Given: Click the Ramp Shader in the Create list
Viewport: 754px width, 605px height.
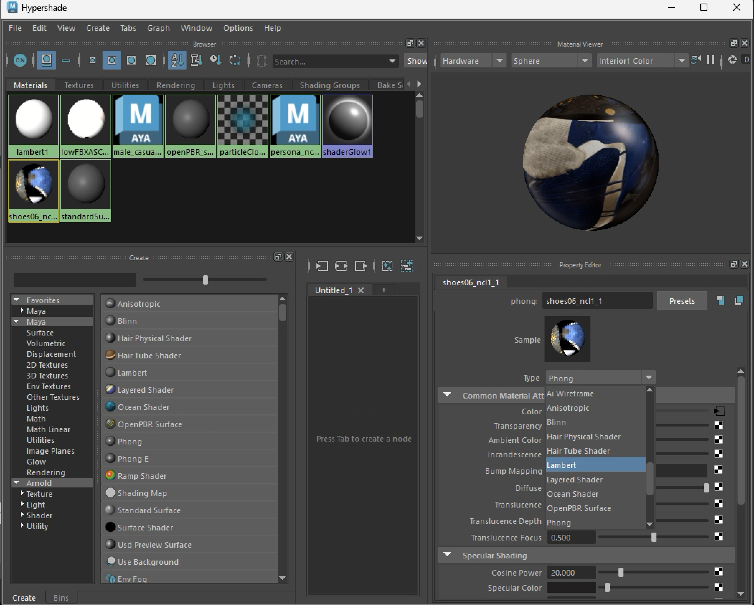Looking at the screenshot, I should [x=142, y=476].
